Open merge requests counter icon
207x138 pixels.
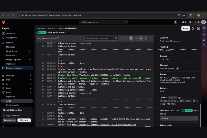tap(191, 22)
